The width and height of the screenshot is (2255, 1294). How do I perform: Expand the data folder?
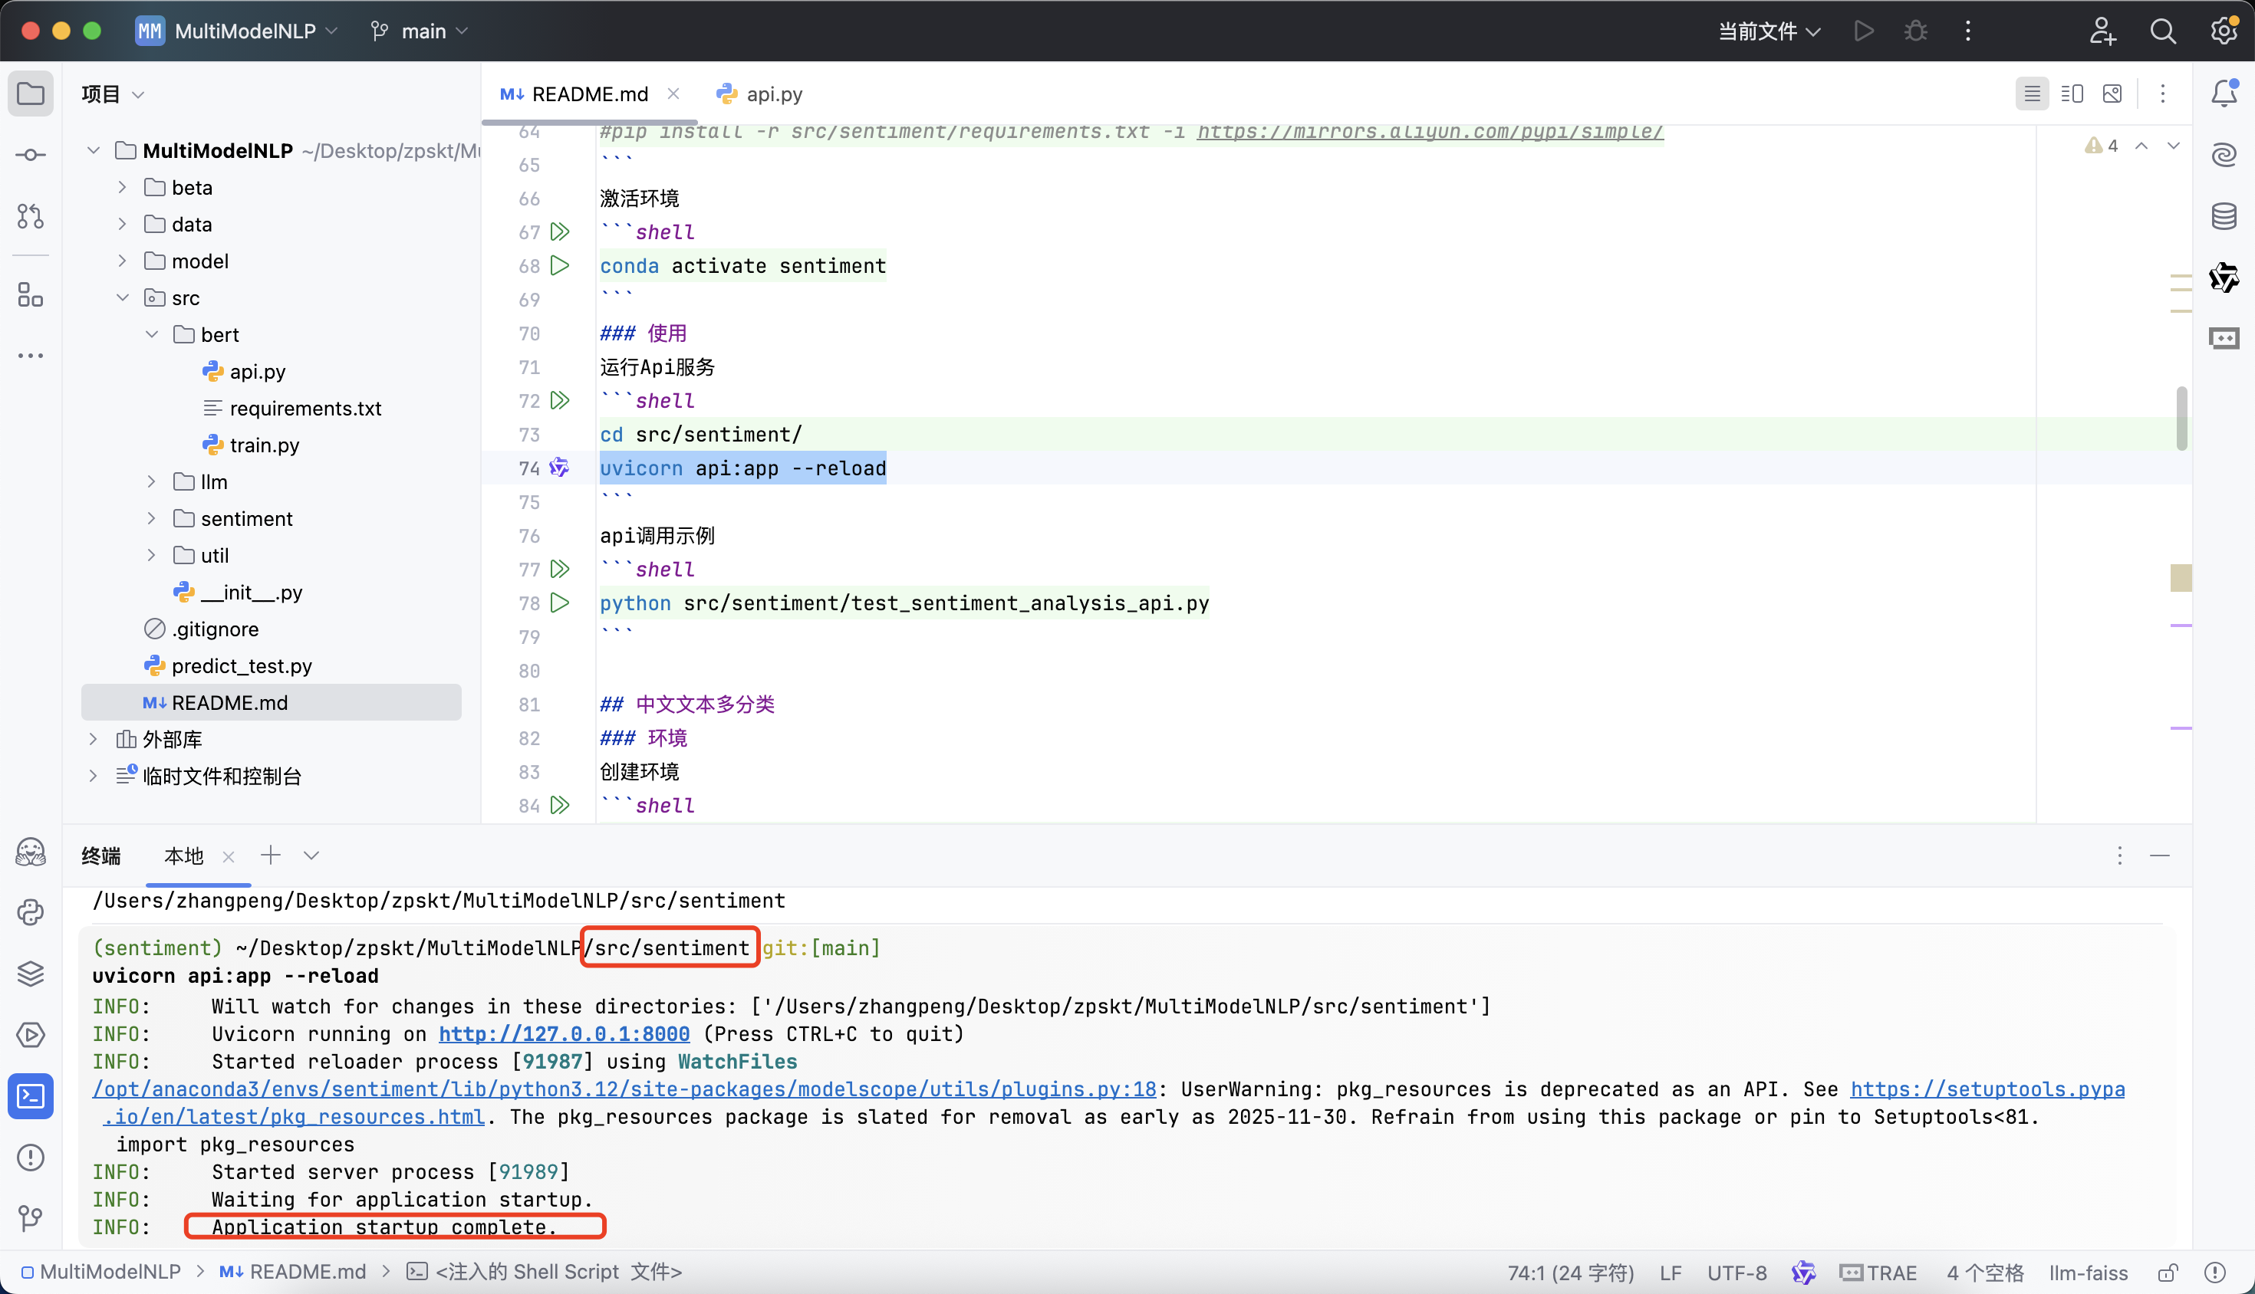tap(123, 224)
